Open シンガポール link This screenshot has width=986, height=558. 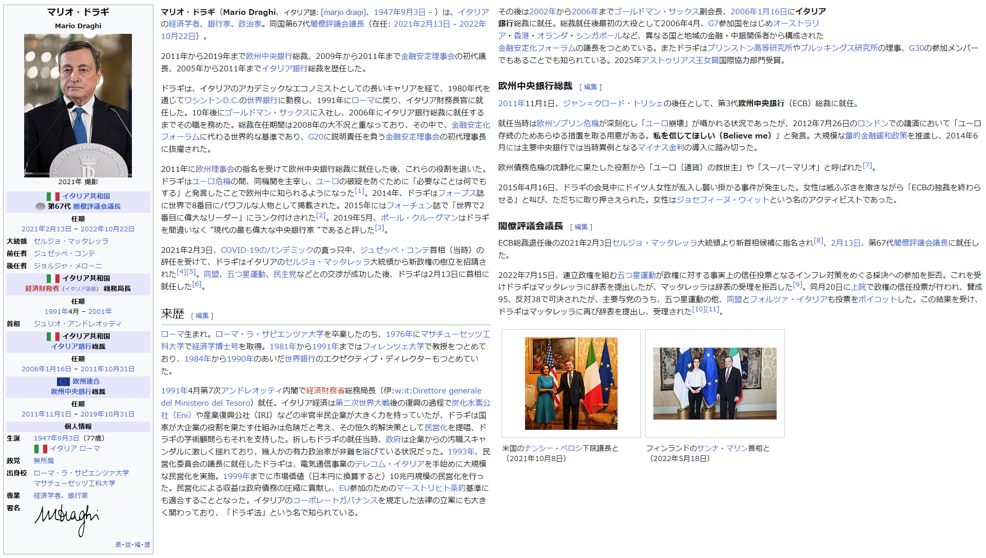(598, 36)
